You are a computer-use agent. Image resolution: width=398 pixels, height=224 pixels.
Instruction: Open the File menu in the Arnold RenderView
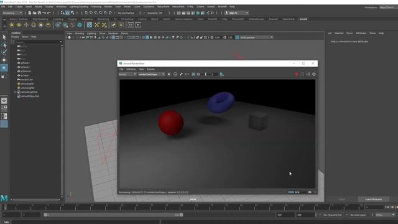coord(121,69)
